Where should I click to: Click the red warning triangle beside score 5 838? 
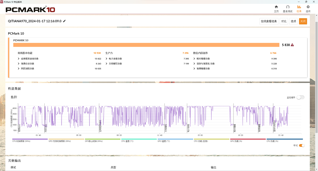click(x=292, y=45)
